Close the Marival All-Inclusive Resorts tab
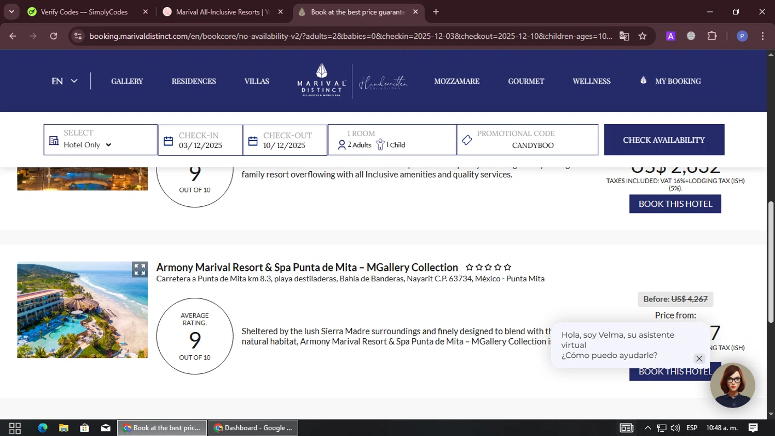 click(281, 12)
